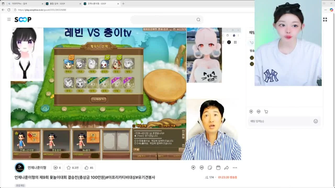Share the broadcast
Viewport: 335px width, 188px height.
point(227,168)
